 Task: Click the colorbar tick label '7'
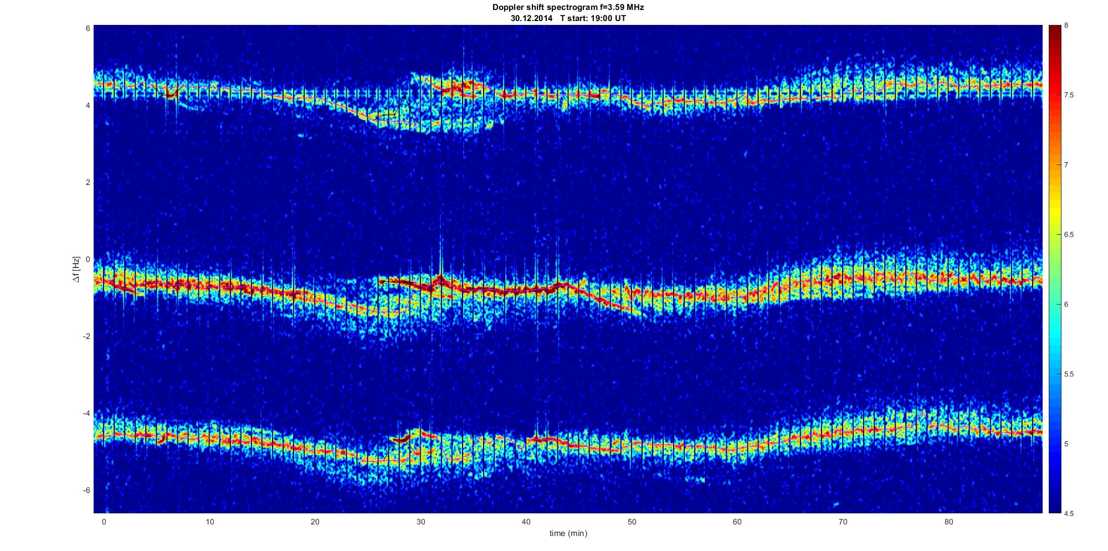(x=1066, y=165)
